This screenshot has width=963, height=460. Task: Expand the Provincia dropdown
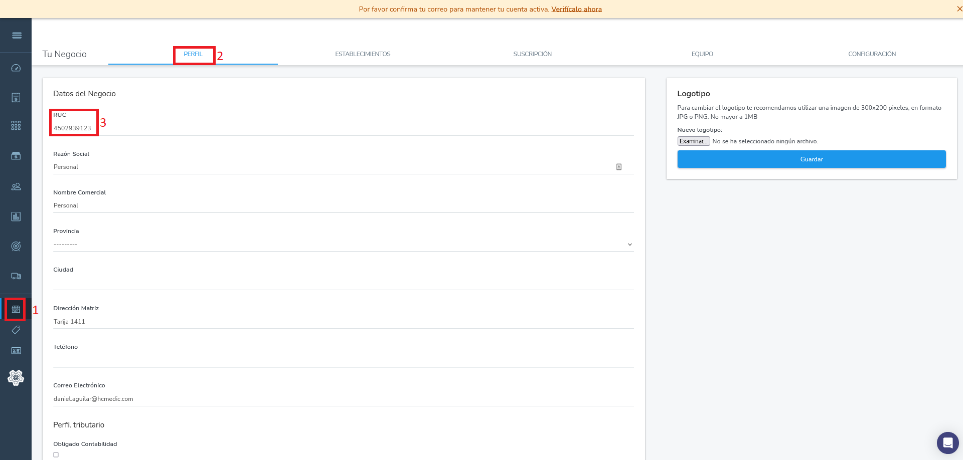pos(343,245)
